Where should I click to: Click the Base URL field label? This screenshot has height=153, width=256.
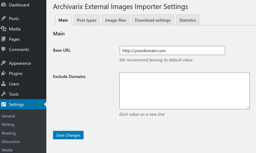(62, 50)
